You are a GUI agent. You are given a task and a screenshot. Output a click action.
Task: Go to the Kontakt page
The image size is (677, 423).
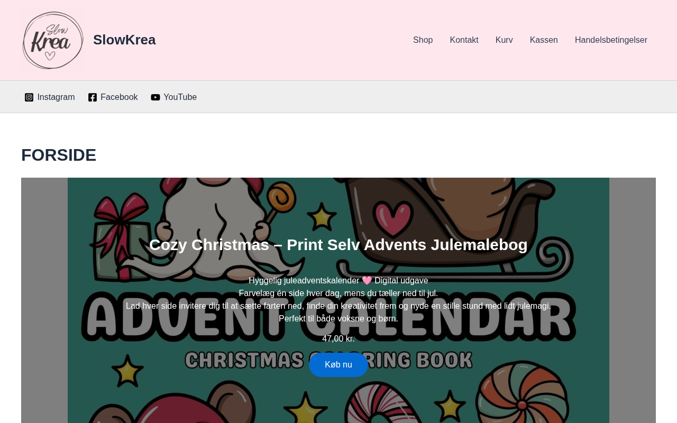click(x=464, y=40)
